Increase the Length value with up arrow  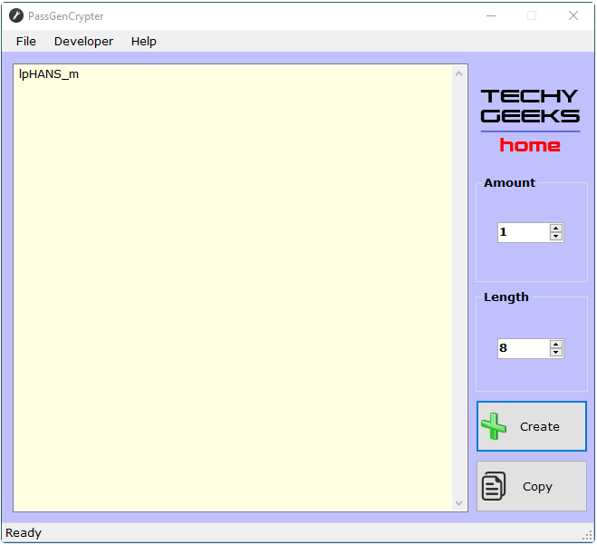(x=556, y=344)
